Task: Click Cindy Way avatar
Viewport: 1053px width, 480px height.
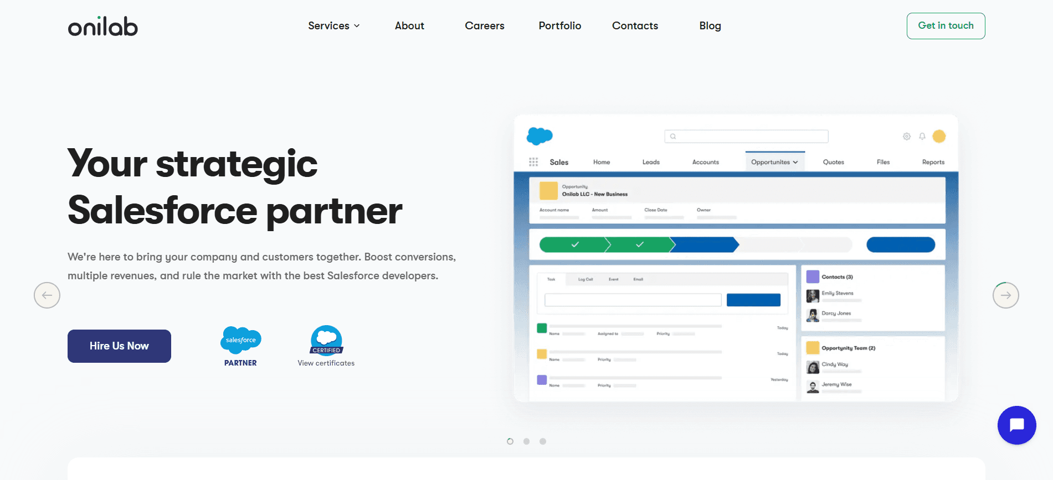Action: [x=813, y=367]
